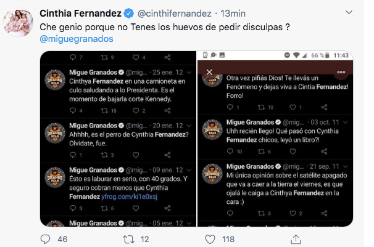The width and height of the screenshot is (374, 247).
Task: Like the main tweet with 118 likes
Action: pyautogui.click(x=213, y=238)
